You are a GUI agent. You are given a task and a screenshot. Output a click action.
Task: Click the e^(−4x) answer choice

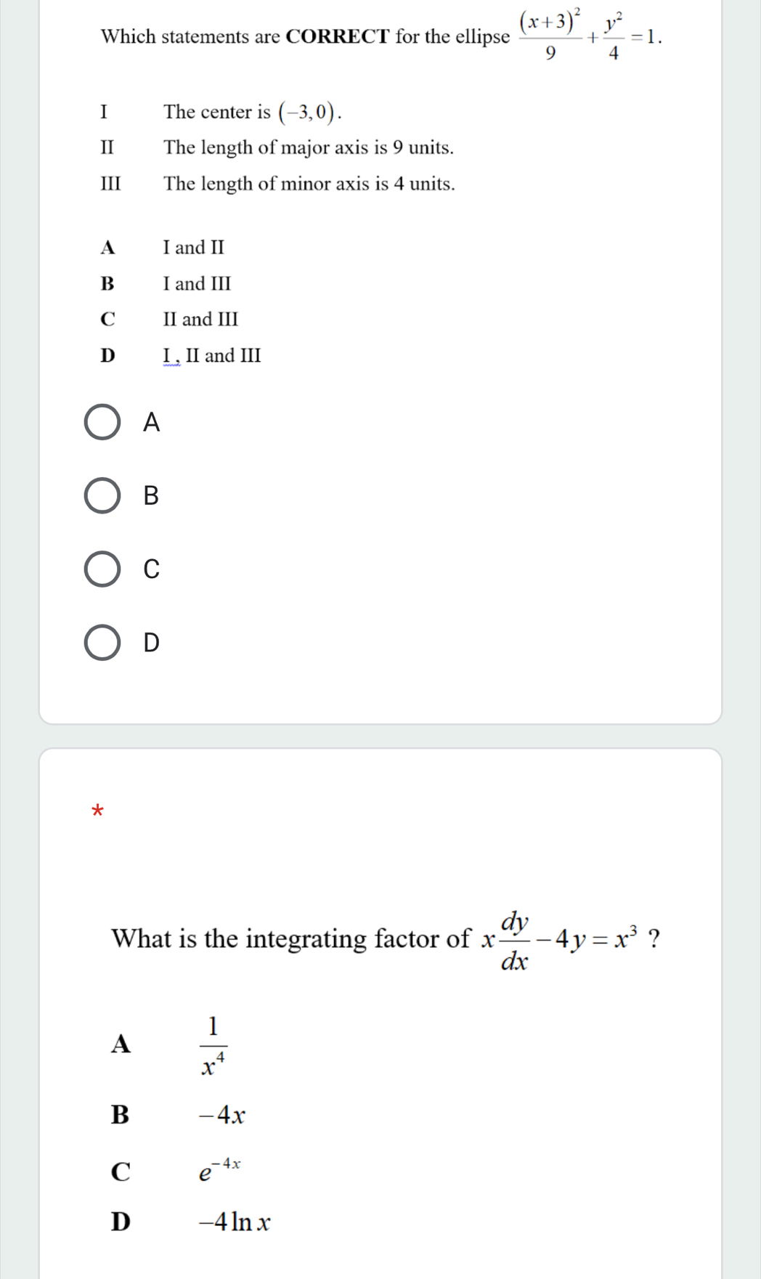pyautogui.click(x=219, y=1169)
